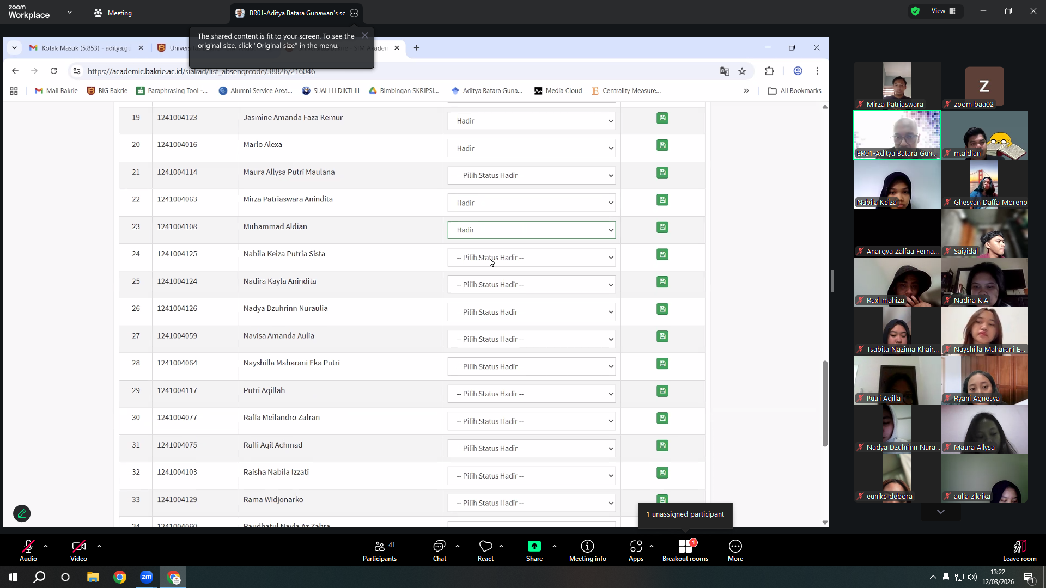Save attendance for Raffi Aqil Achmad
Viewport: 1046px width, 588px height.
[662, 445]
